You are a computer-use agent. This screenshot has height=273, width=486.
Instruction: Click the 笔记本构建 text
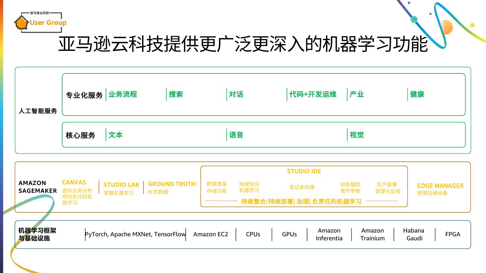coord(302,187)
